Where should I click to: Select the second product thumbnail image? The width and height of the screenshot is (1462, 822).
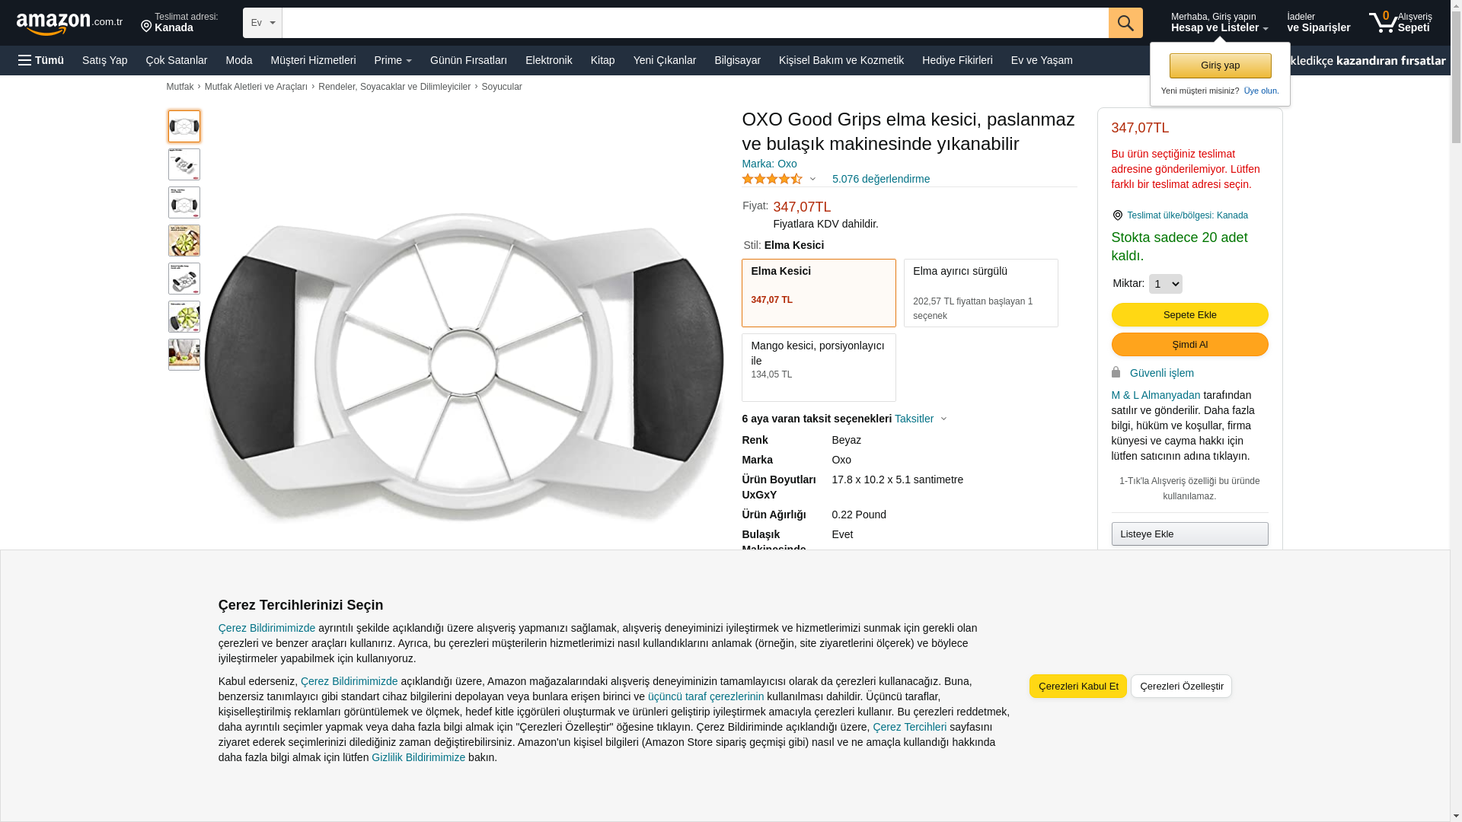pyautogui.click(x=184, y=164)
